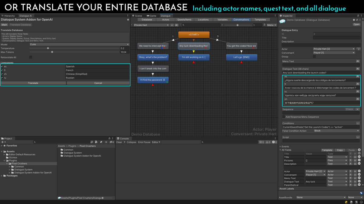Uncheck the fr French language checkbox
The width and height of the screenshot is (364, 204).
click(2, 70)
